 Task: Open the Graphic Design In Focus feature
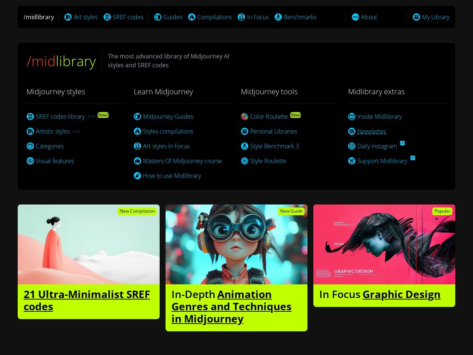(401, 294)
